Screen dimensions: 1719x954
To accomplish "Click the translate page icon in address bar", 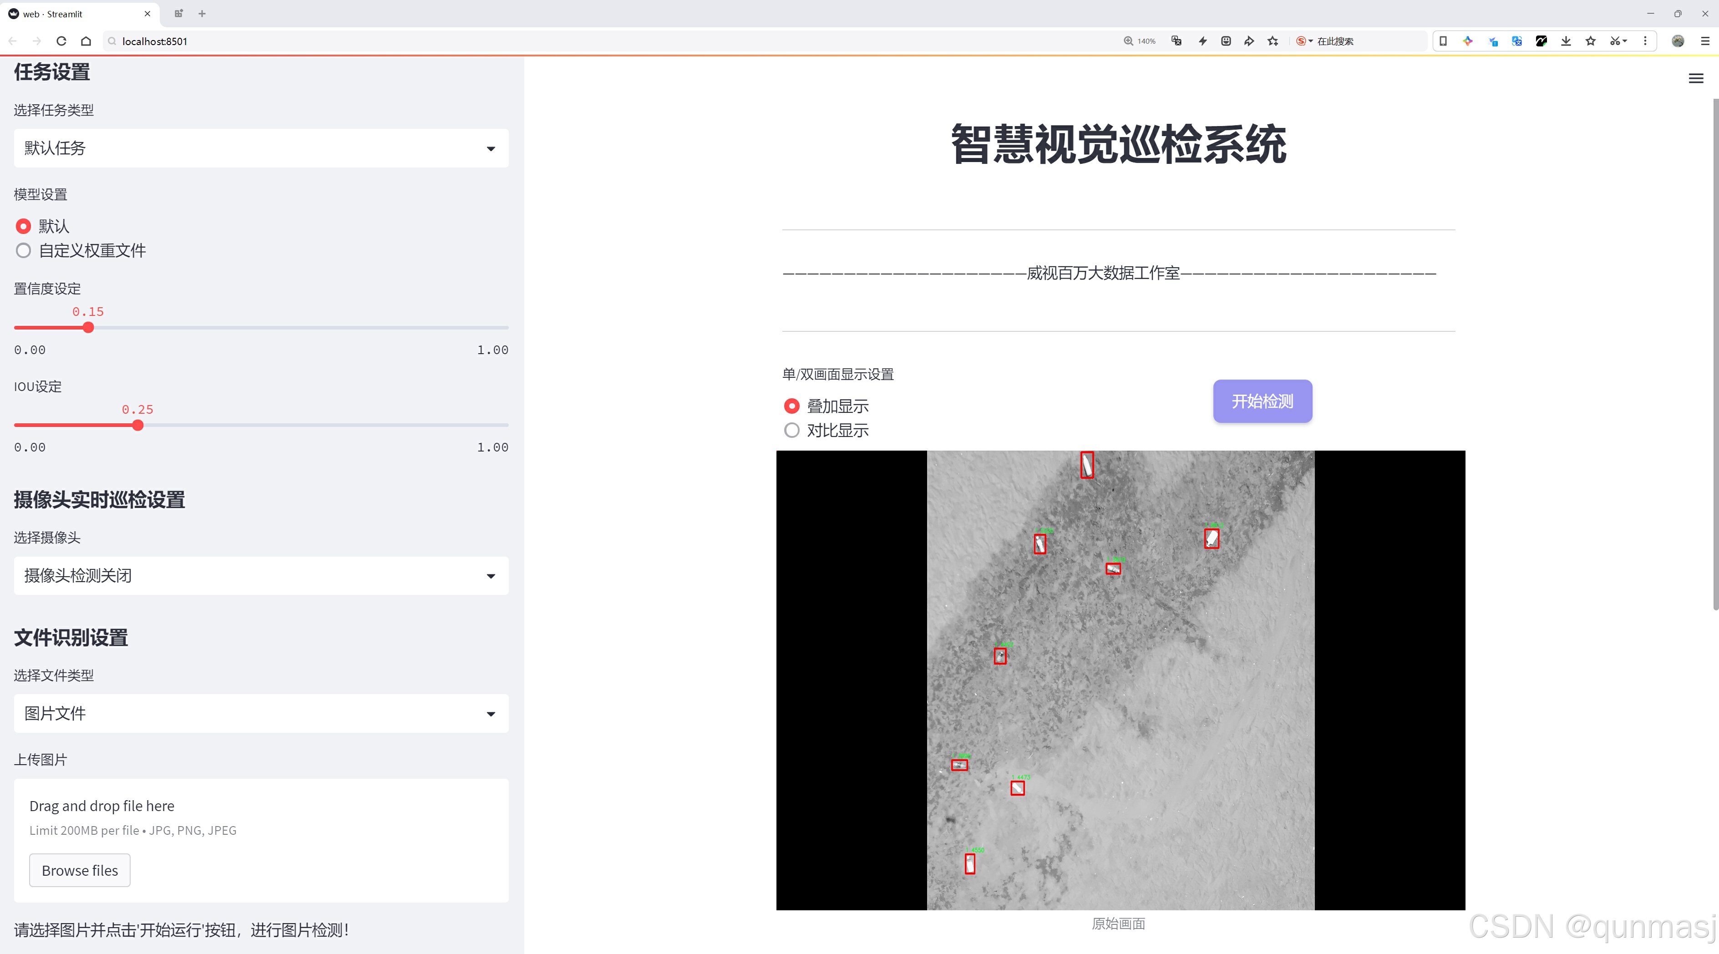I will [x=1176, y=41].
